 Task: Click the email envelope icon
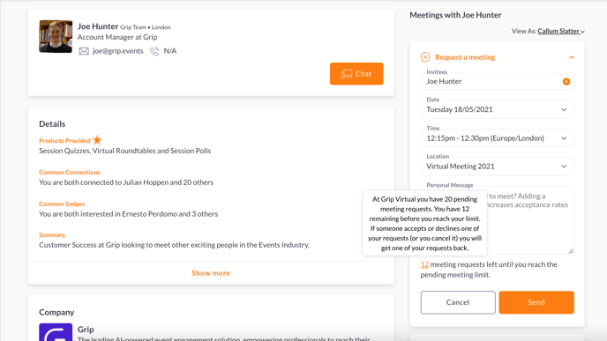point(84,51)
